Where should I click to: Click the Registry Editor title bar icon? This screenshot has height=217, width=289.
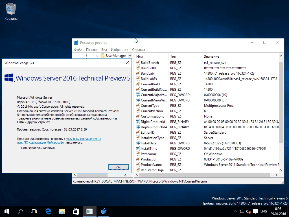(x=76, y=43)
